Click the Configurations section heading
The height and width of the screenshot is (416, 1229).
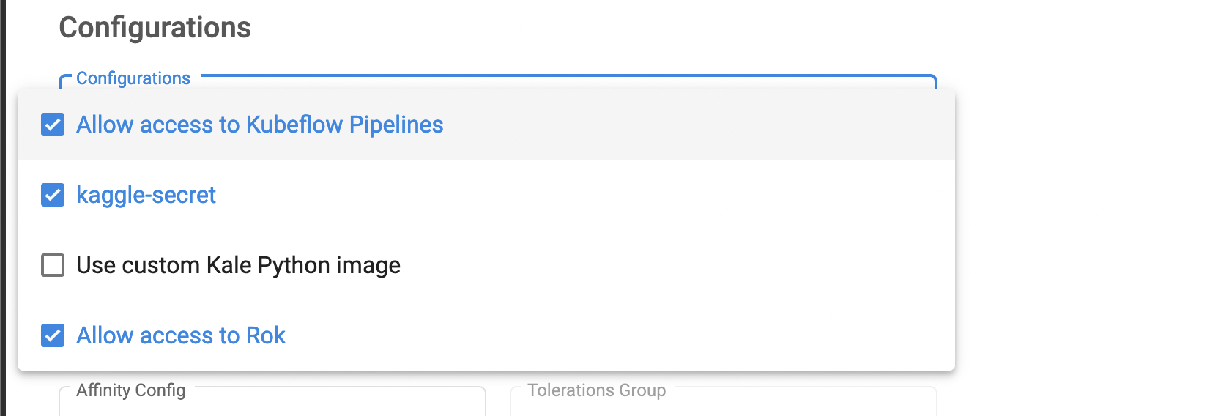coord(155,28)
